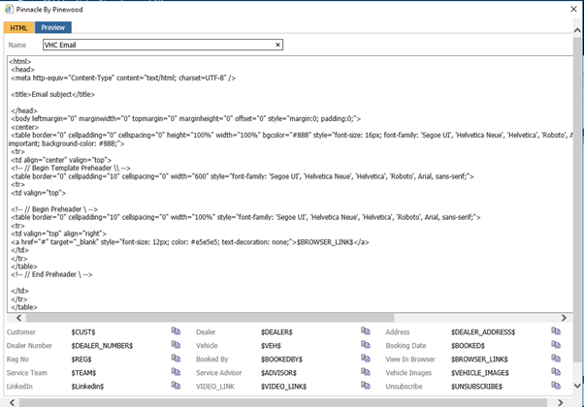Copy the $VIDEO_LINK$ merge tag
Screen dimensions: 584x407
(x=366, y=386)
